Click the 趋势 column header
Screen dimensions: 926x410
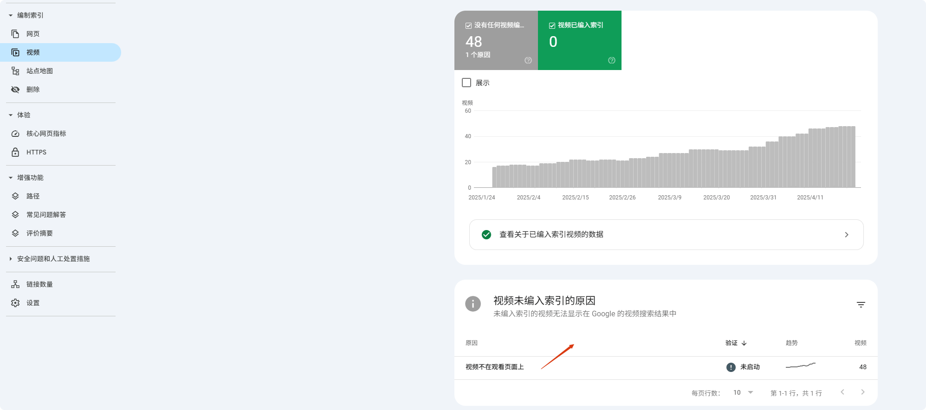(x=791, y=343)
